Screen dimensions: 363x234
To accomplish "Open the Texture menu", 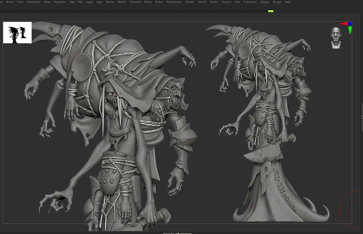I will pos(226,2).
